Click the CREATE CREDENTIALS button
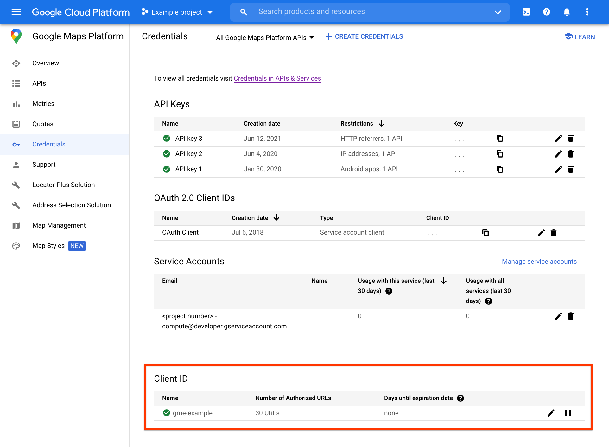 pos(364,36)
